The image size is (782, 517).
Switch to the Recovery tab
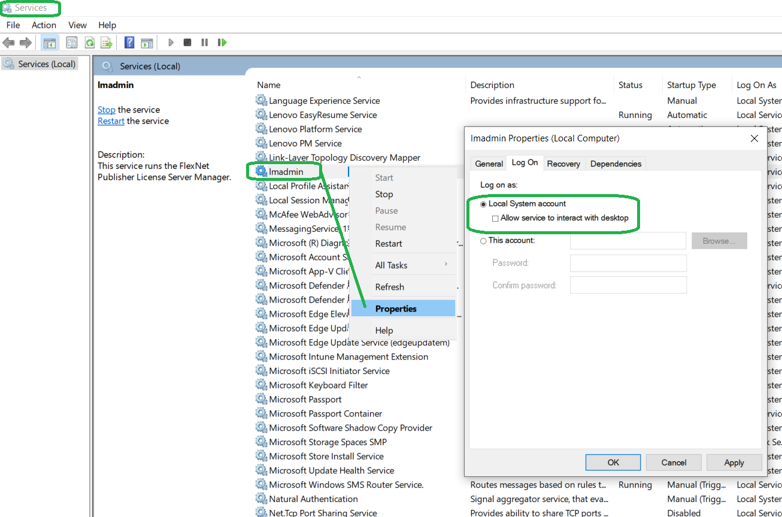click(x=563, y=164)
